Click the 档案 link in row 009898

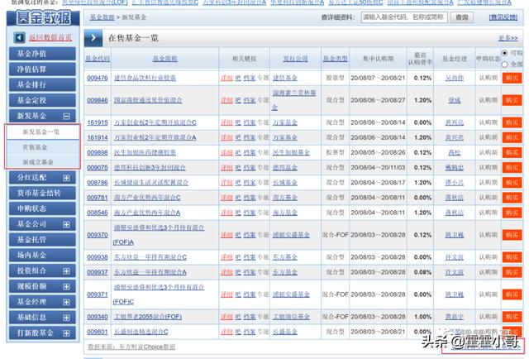(250, 153)
